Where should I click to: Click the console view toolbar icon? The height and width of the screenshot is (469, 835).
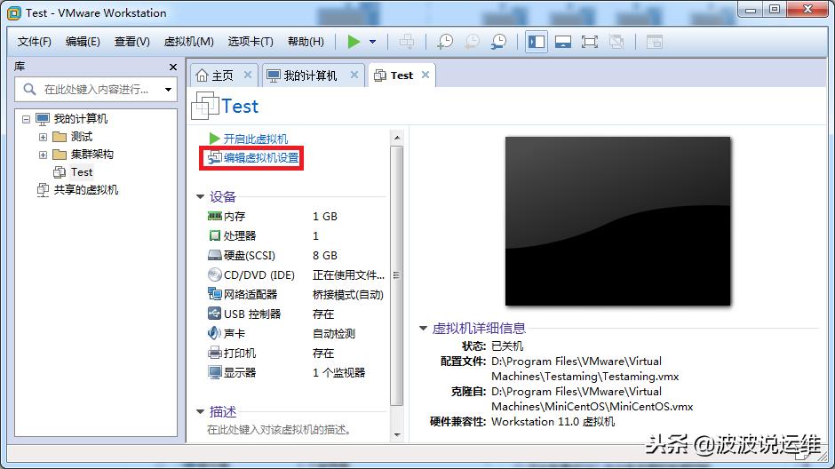(x=655, y=42)
